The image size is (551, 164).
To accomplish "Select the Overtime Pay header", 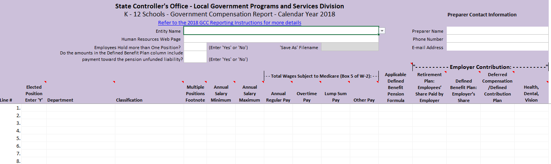I will coord(307,97).
